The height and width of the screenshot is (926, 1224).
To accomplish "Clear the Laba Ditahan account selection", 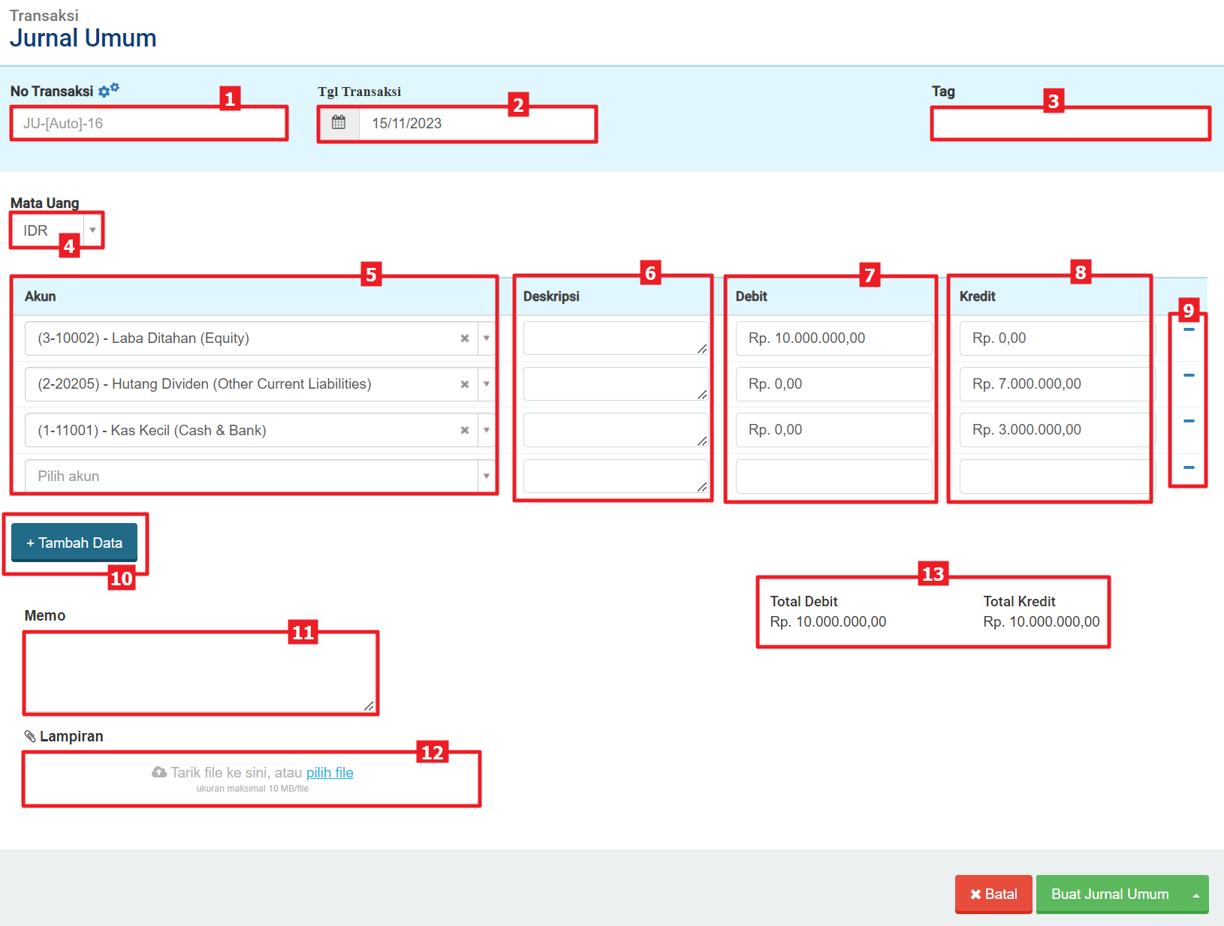I will 465,338.
